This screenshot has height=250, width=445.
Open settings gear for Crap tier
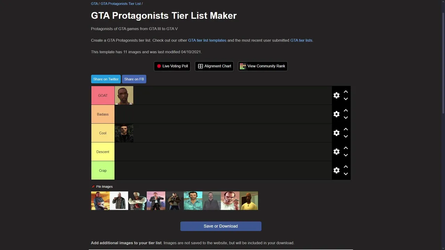click(336, 170)
